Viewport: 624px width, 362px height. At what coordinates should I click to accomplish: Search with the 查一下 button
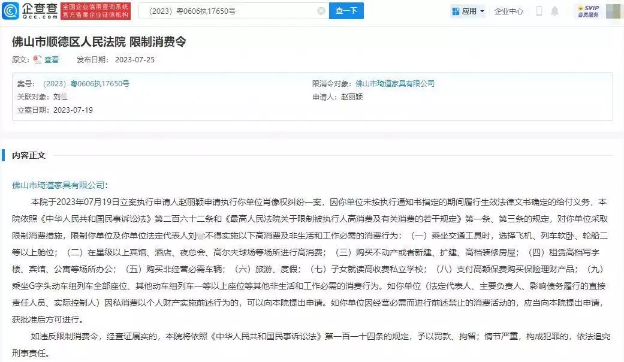(346, 11)
